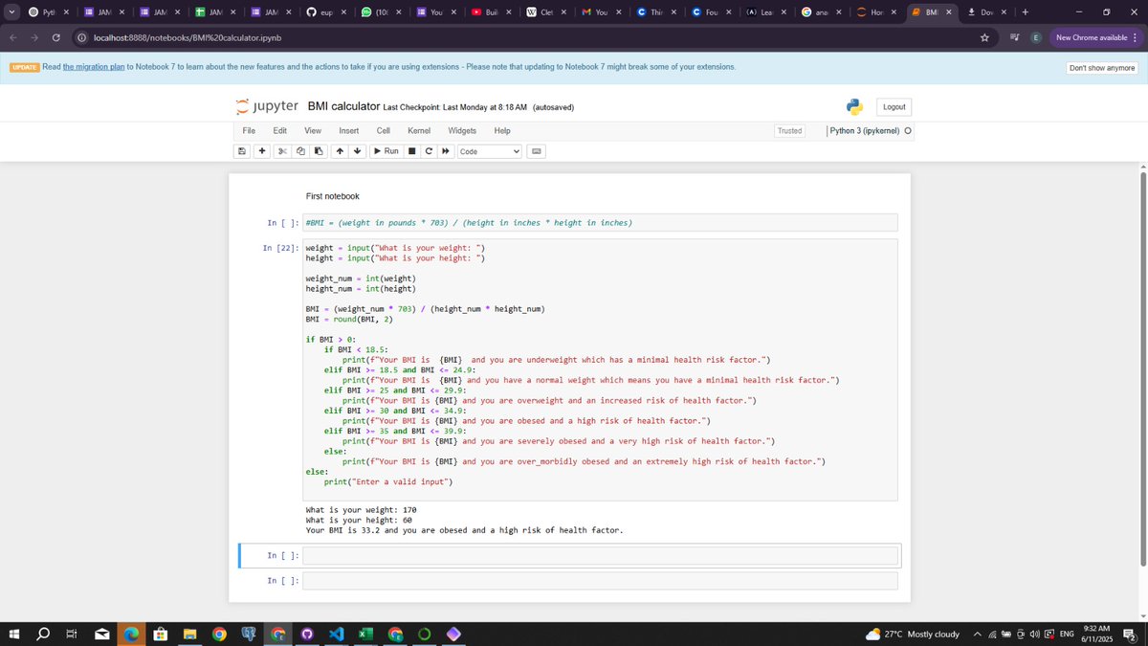
Task: Click the output line Your BMI is 33.2
Action: tap(464, 530)
